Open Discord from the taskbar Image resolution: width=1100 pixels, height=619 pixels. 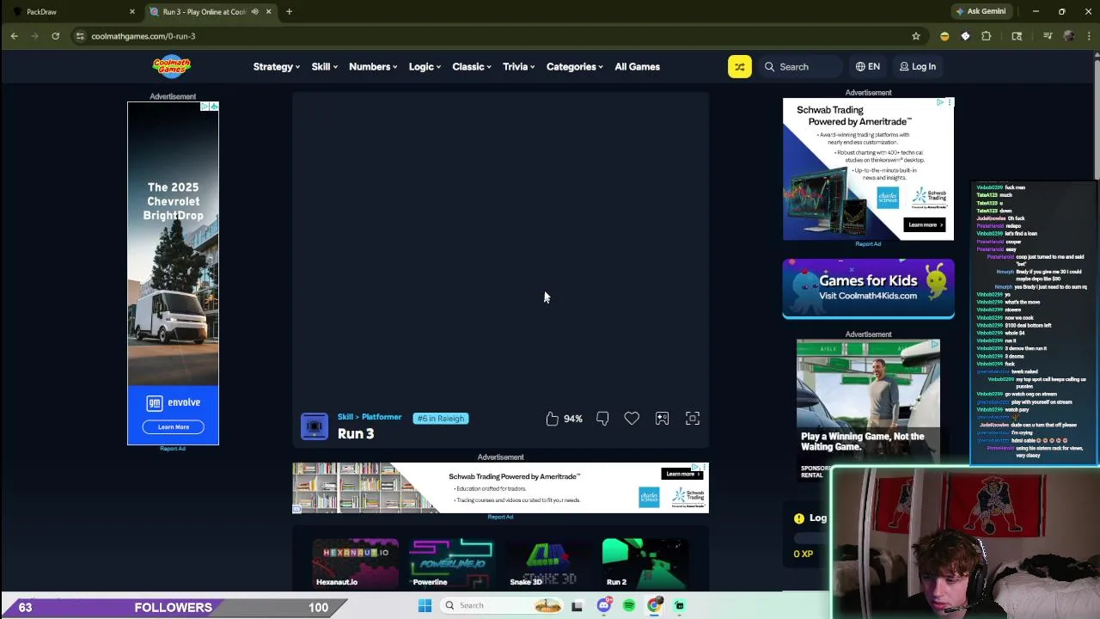tap(603, 605)
